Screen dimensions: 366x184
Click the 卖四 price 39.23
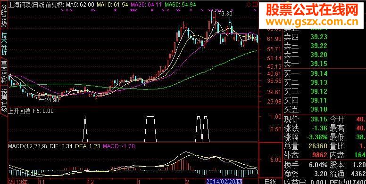(319, 37)
